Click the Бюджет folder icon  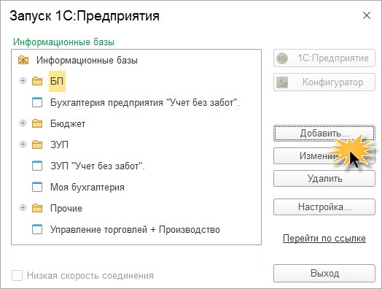coord(37,123)
